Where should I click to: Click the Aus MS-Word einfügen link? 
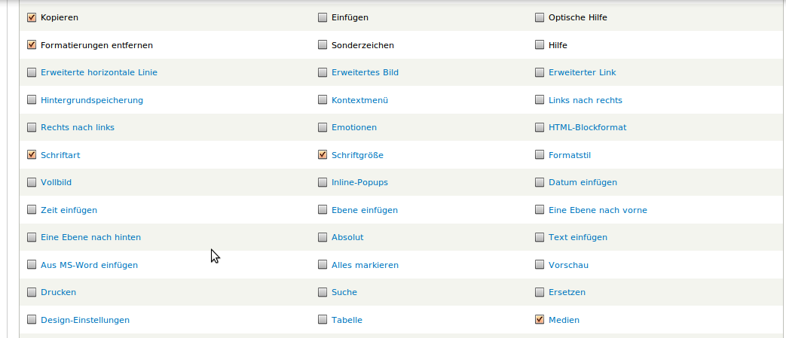click(x=89, y=265)
